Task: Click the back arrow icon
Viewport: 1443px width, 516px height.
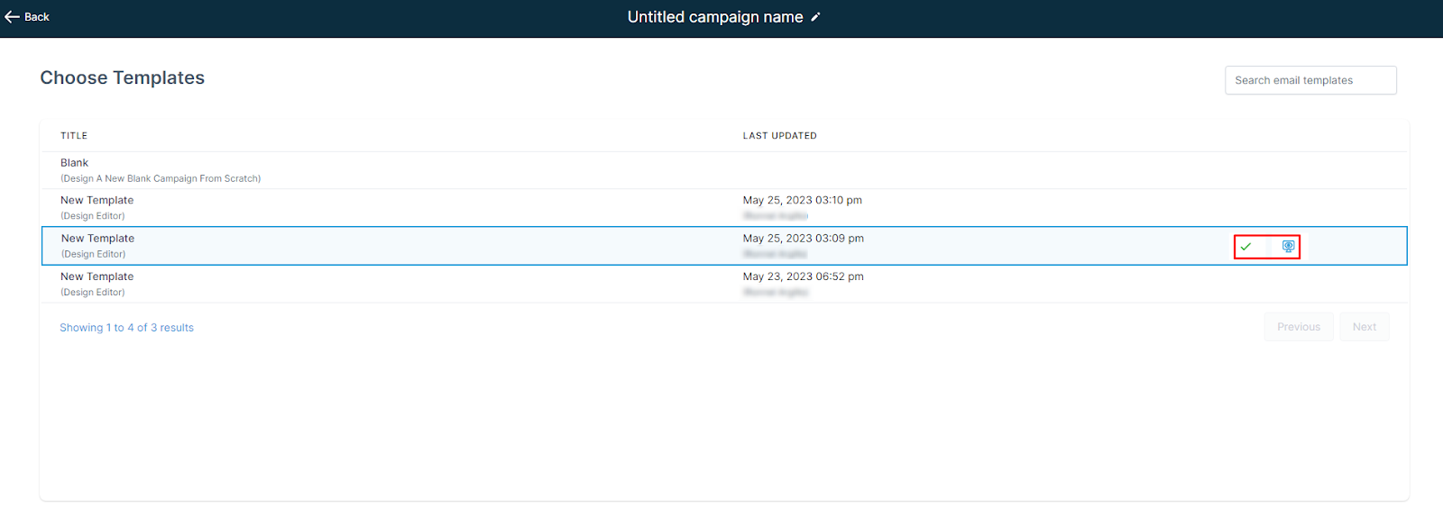Action: tap(12, 17)
